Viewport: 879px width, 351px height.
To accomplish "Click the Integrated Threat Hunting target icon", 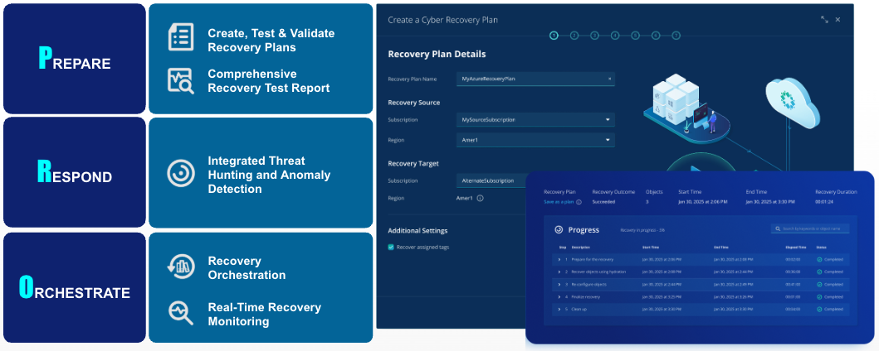I will (181, 173).
